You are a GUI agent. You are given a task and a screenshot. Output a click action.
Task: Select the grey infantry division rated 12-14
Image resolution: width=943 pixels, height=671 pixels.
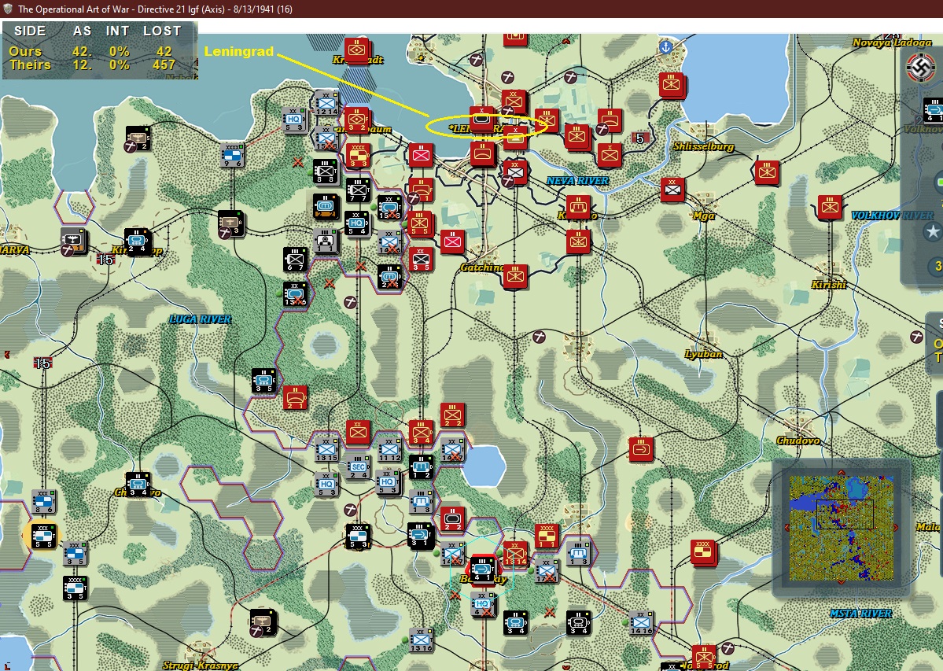[326, 103]
